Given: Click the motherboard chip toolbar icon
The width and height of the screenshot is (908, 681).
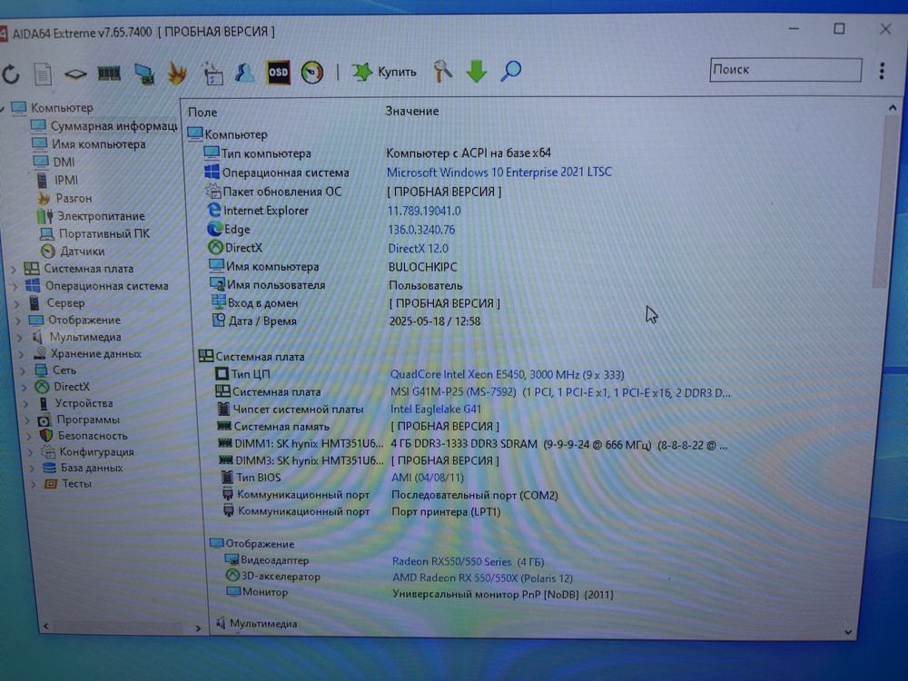Looking at the screenshot, I should pos(75,74).
